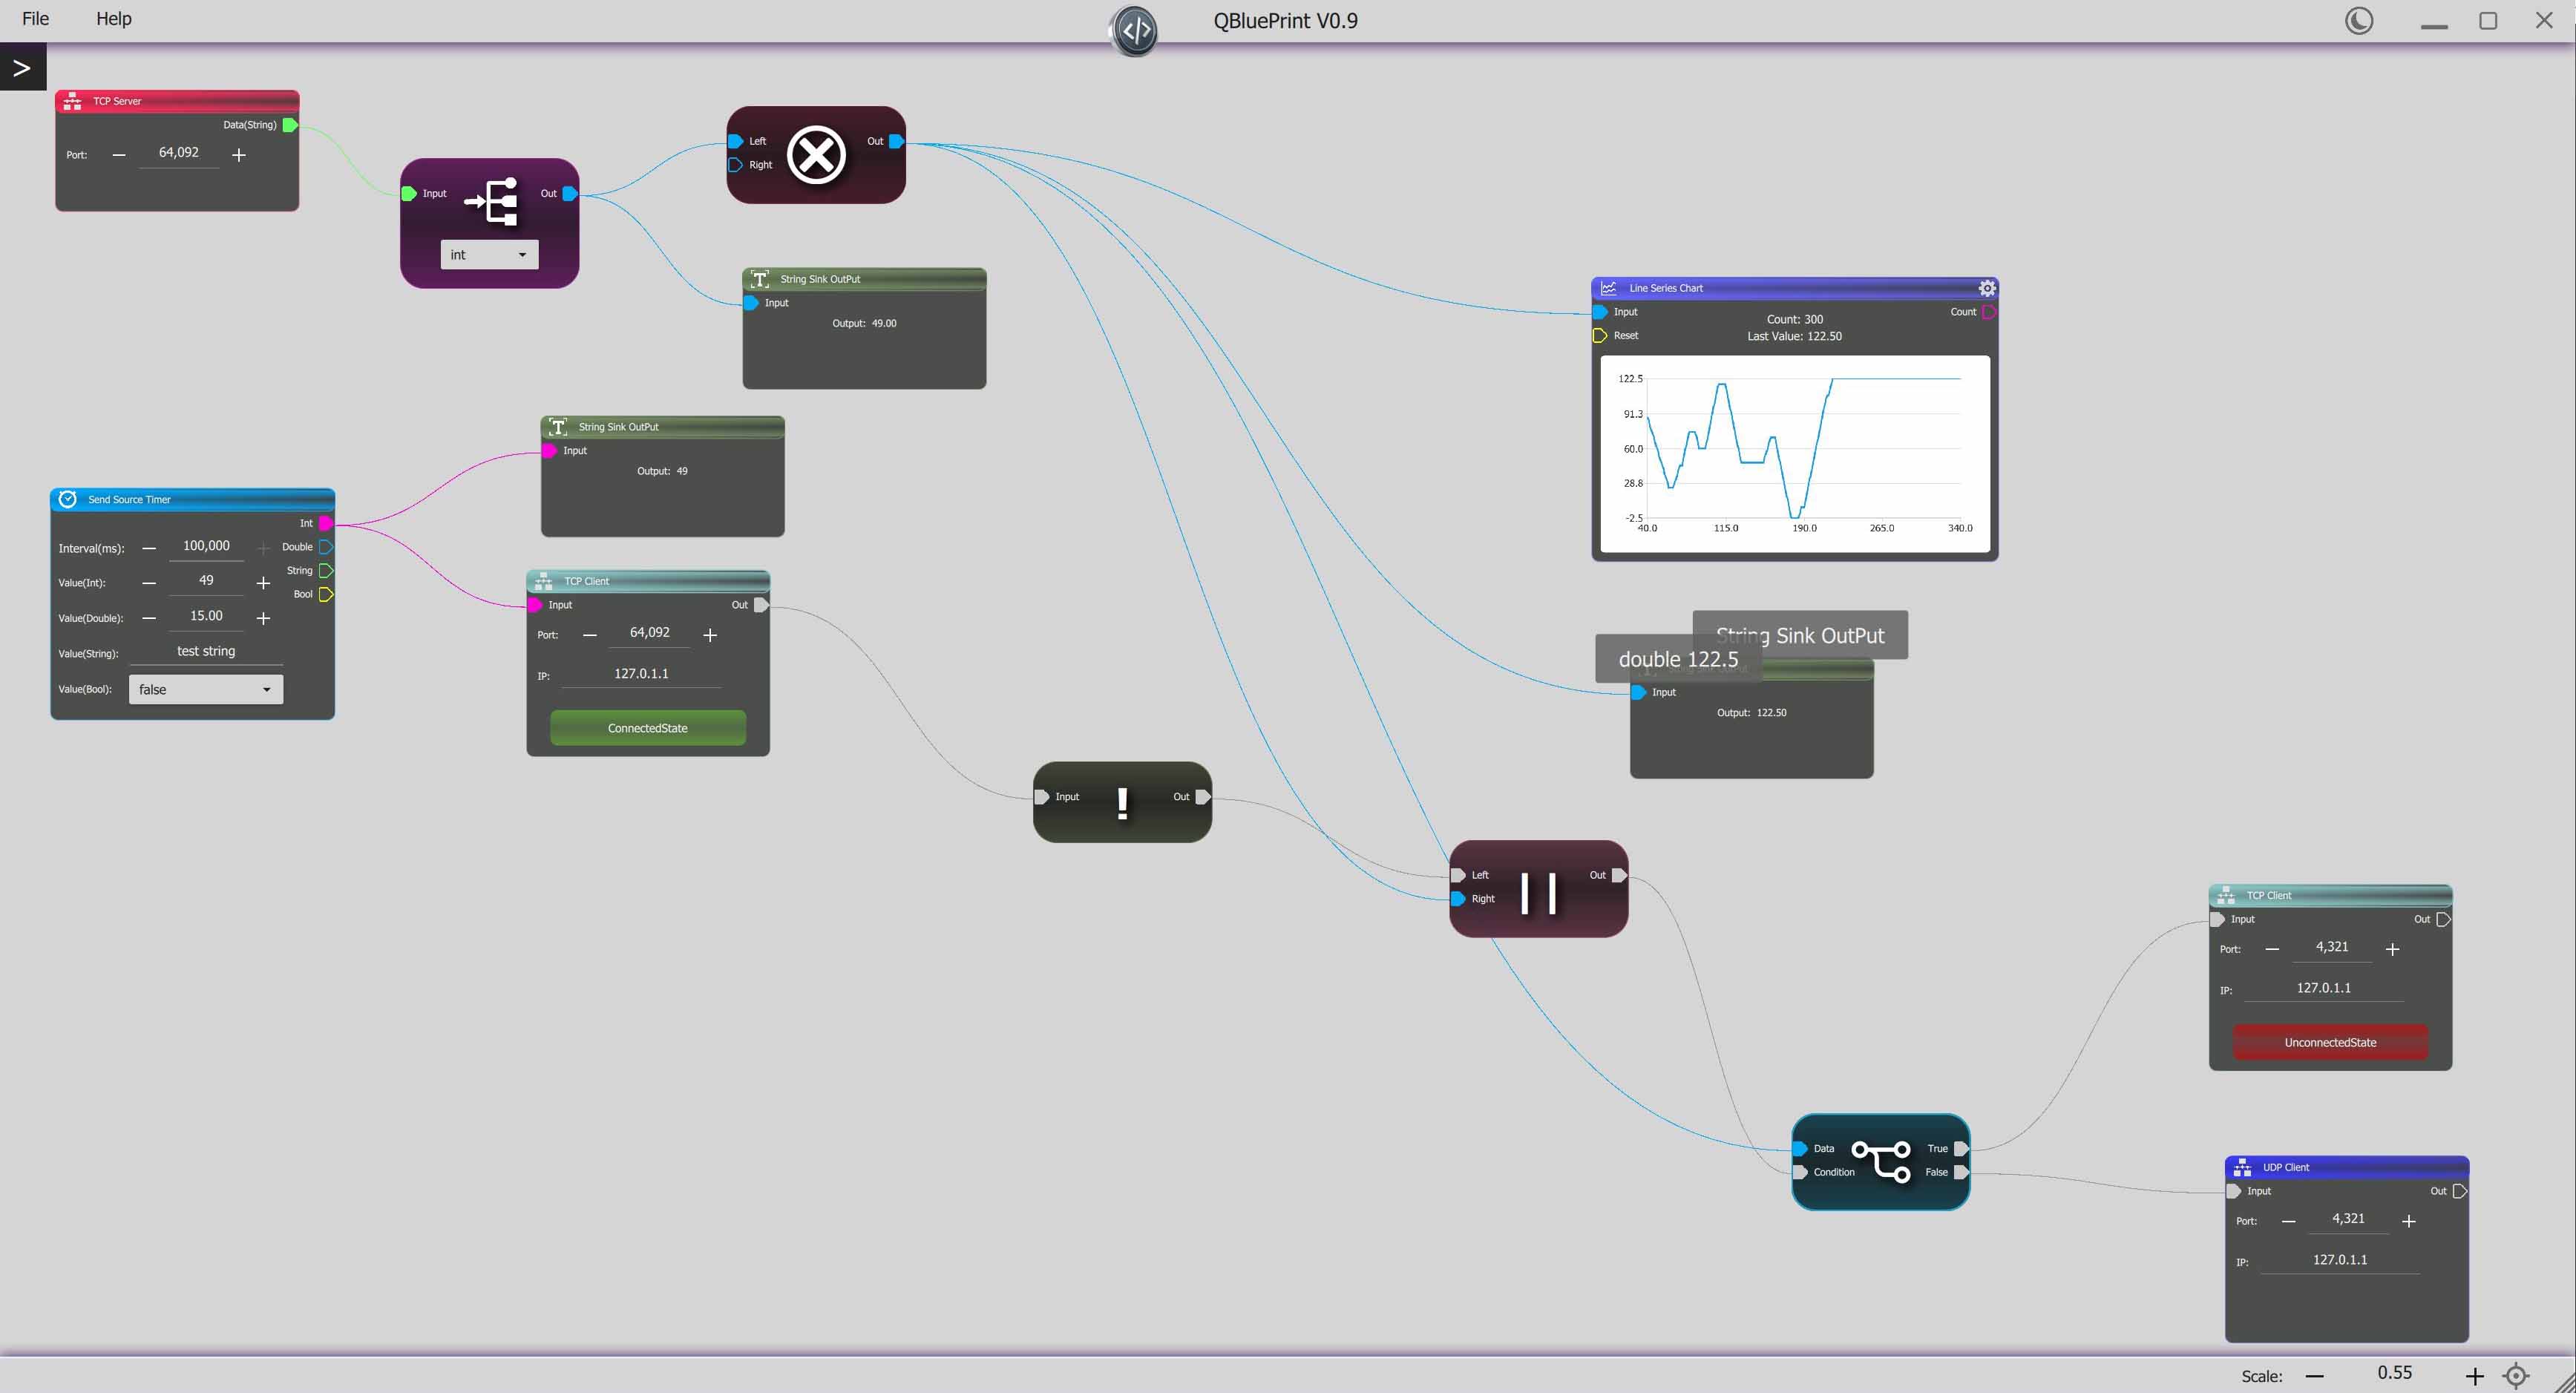
Task: Reset view with the crosshair icon
Action: [x=2515, y=1376]
